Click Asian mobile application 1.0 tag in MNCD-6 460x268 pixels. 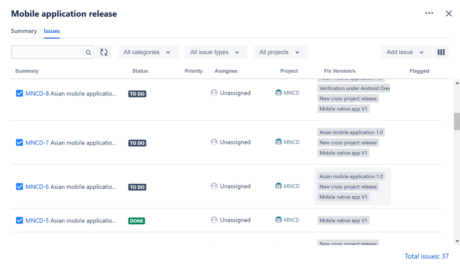[351, 176]
